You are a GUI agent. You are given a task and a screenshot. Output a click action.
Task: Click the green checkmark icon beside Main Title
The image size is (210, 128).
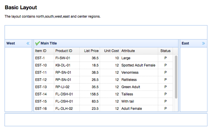click(37, 43)
